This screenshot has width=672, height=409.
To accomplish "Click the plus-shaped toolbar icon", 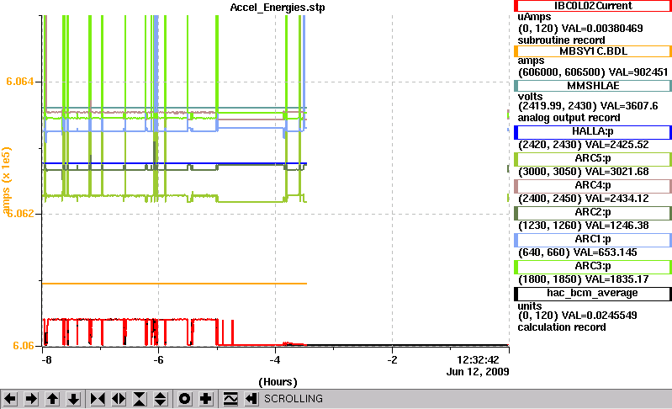I will tap(206, 399).
